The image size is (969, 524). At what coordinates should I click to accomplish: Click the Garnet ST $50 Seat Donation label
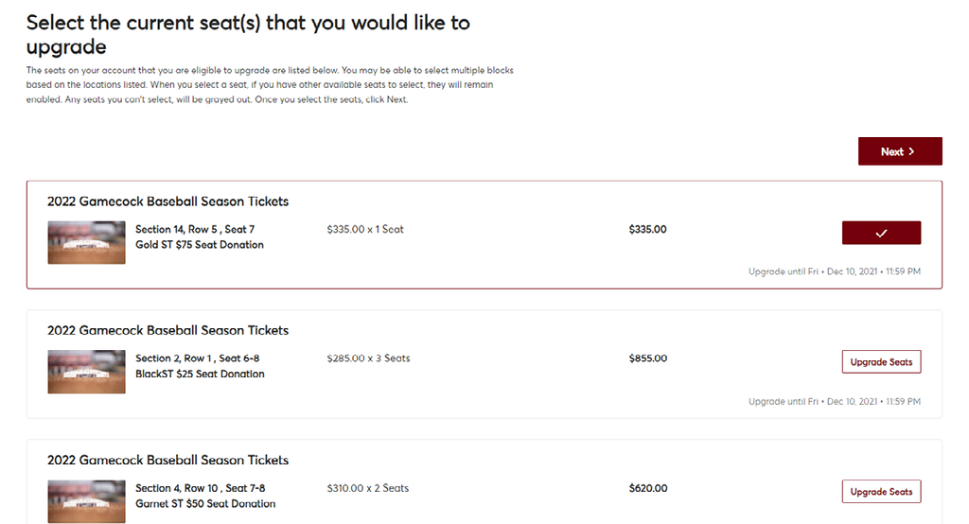pyautogui.click(x=205, y=504)
